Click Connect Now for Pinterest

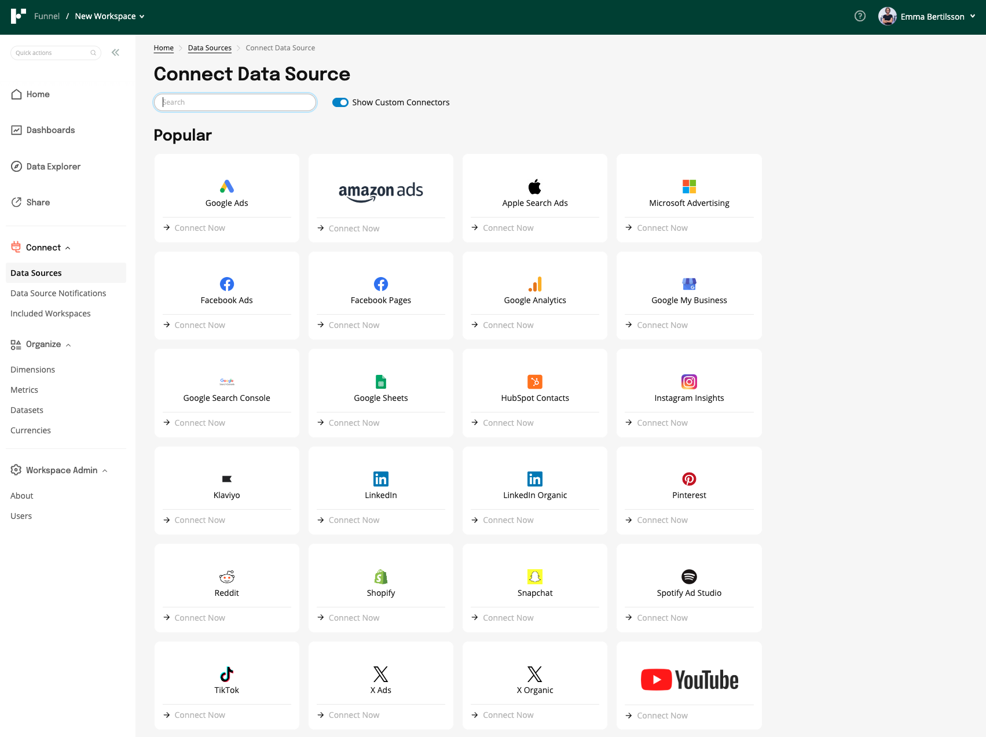pyautogui.click(x=657, y=520)
